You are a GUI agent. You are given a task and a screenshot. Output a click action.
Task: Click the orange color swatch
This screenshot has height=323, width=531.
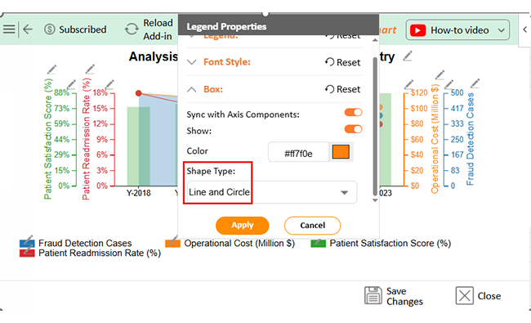click(341, 152)
